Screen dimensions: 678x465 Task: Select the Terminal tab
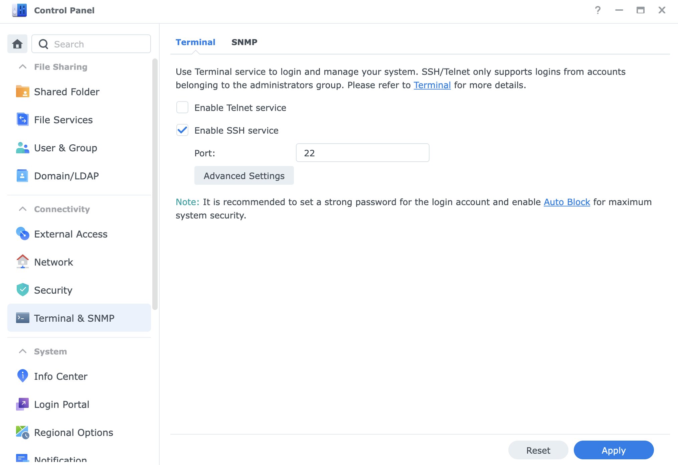pyautogui.click(x=195, y=42)
